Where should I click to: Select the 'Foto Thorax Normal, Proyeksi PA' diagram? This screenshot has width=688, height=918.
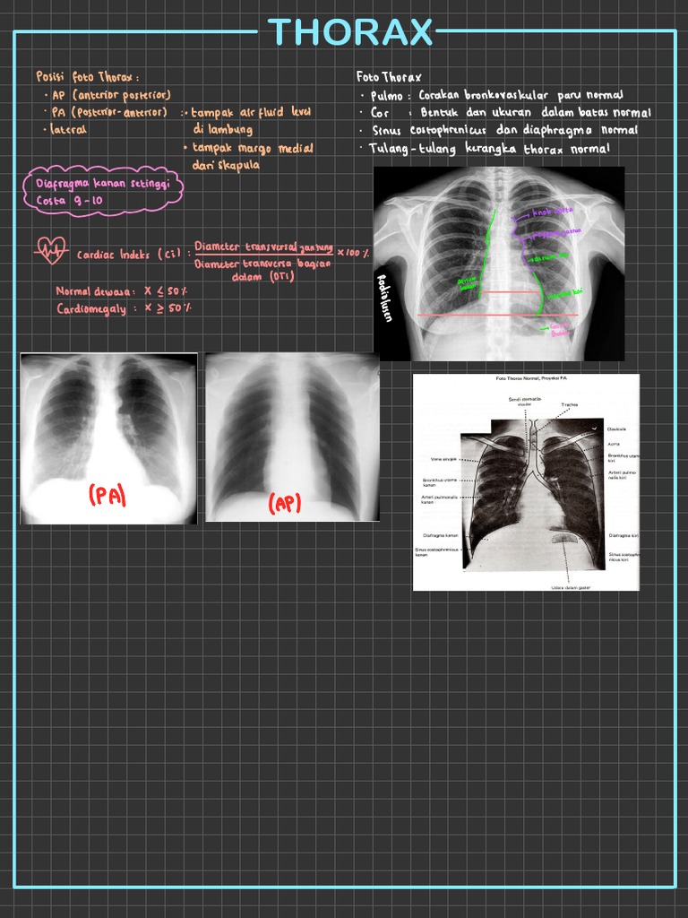pos(526,482)
